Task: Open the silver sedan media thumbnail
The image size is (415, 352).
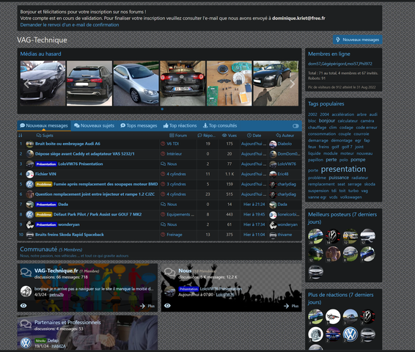Action: tap(136, 84)
